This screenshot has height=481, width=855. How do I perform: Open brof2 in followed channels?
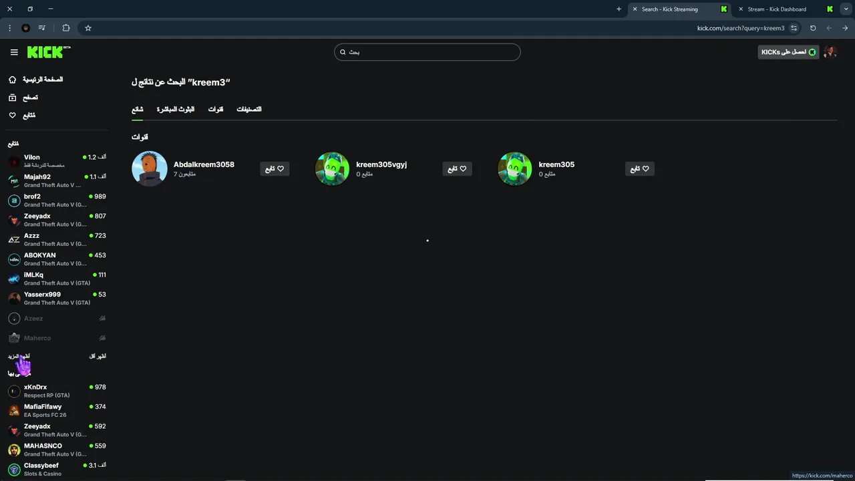(57, 200)
